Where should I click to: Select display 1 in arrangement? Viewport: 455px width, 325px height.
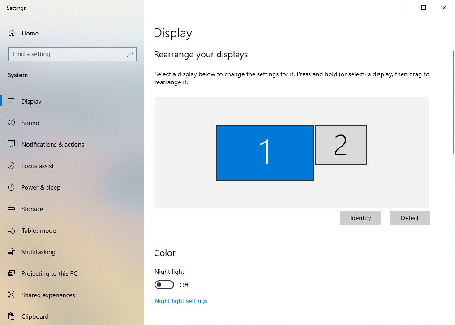coord(265,153)
